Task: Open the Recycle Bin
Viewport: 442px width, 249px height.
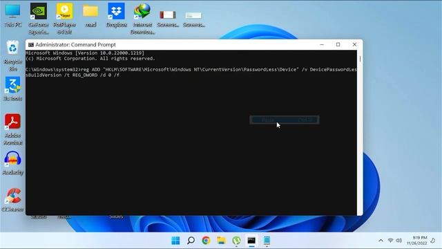Action: (12, 56)
